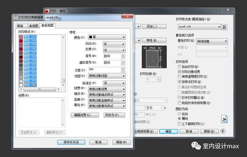
Task: Collapse the Plot dialog's extra options with the round arrow
Action: 223,131
